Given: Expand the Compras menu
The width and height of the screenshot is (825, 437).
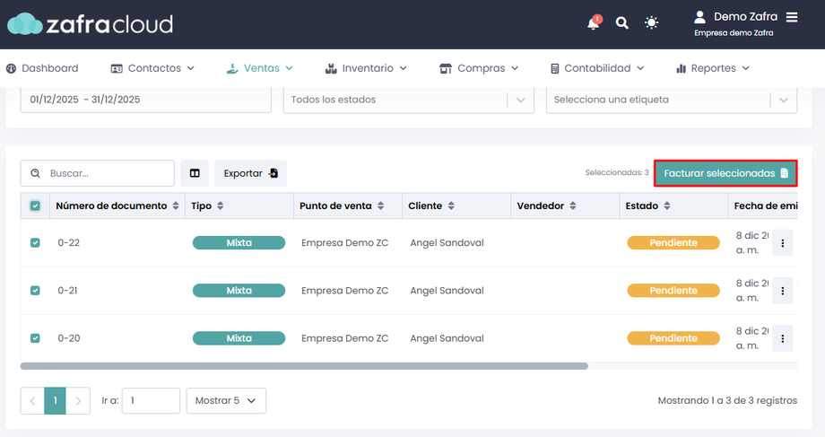Looking at the screenshot, I should [x=480, y=68].
